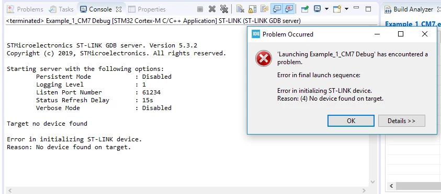Viewport: 441px width, 194px height.
Task: Click the 'Logging Level' console line
Action: (91, 84)
